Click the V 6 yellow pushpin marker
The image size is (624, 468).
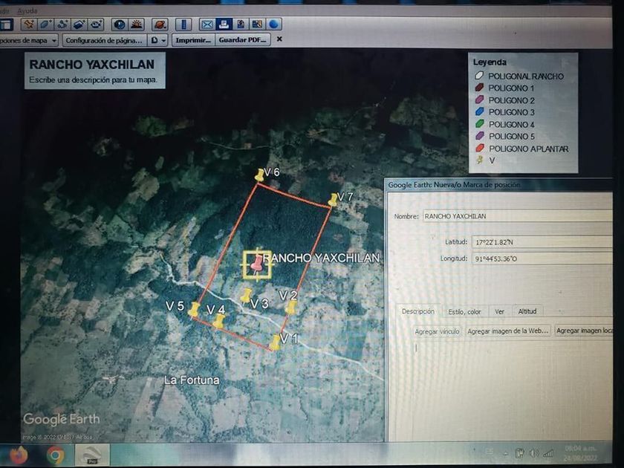[x=259, y=175]
